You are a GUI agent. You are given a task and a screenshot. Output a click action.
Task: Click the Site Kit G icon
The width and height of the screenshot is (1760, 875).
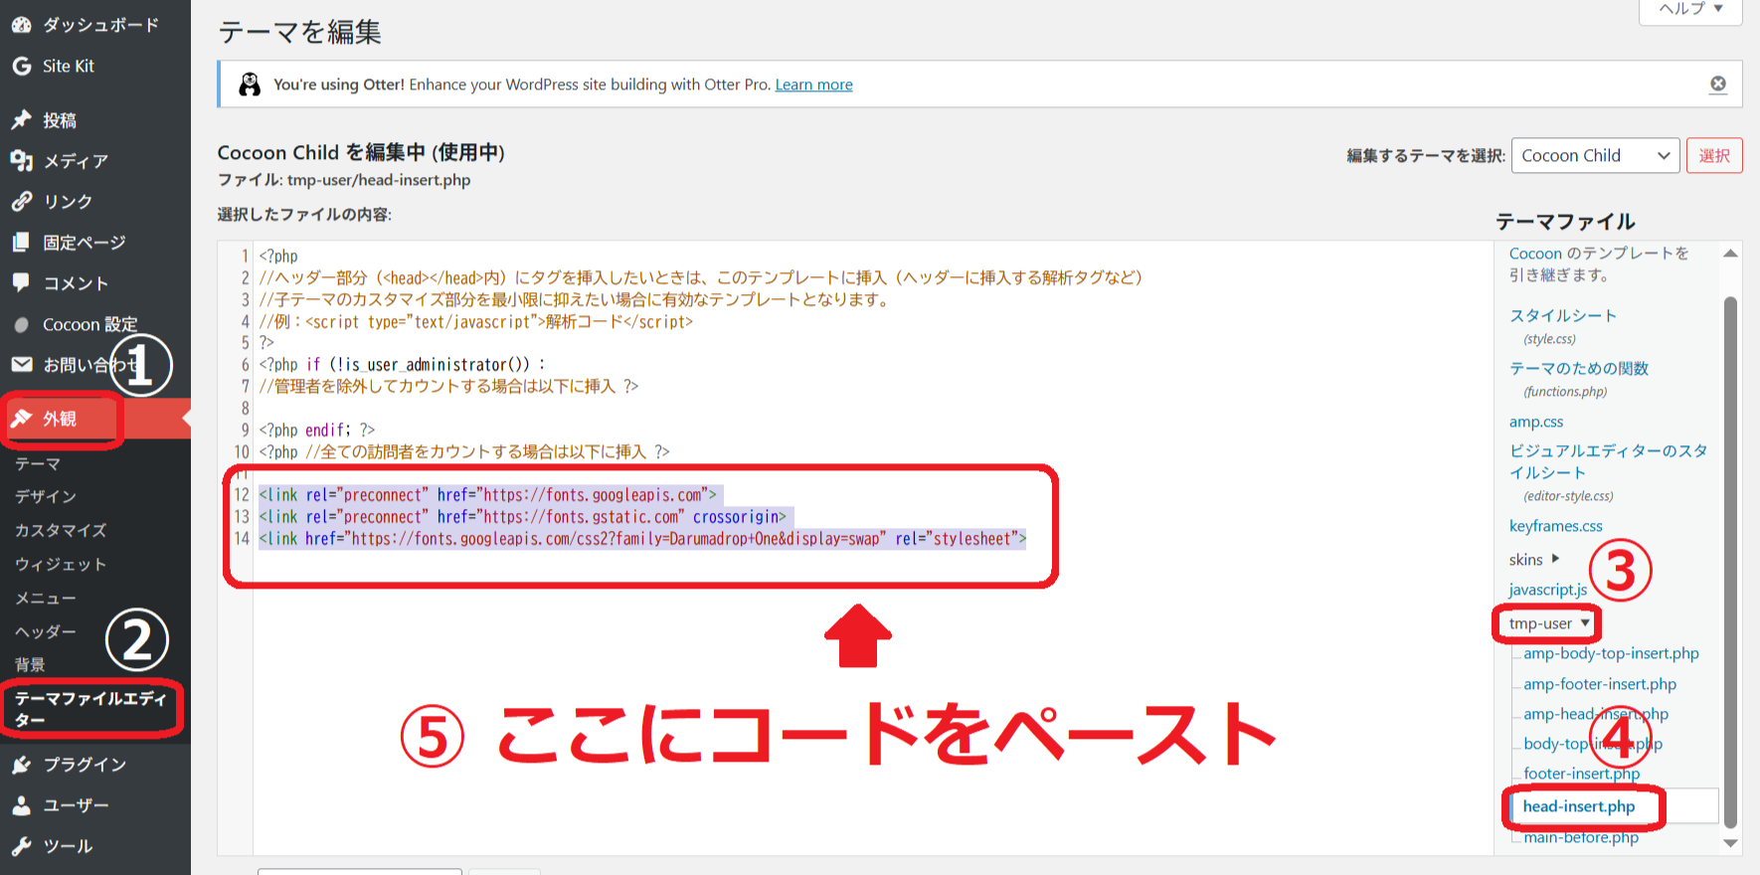pos(22,66)
